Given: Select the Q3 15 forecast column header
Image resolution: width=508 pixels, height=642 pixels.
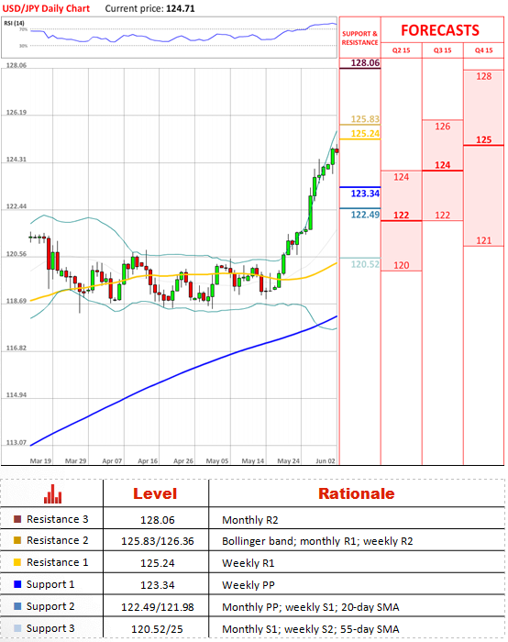Looking at the screenshot, I should coord(443,50).
